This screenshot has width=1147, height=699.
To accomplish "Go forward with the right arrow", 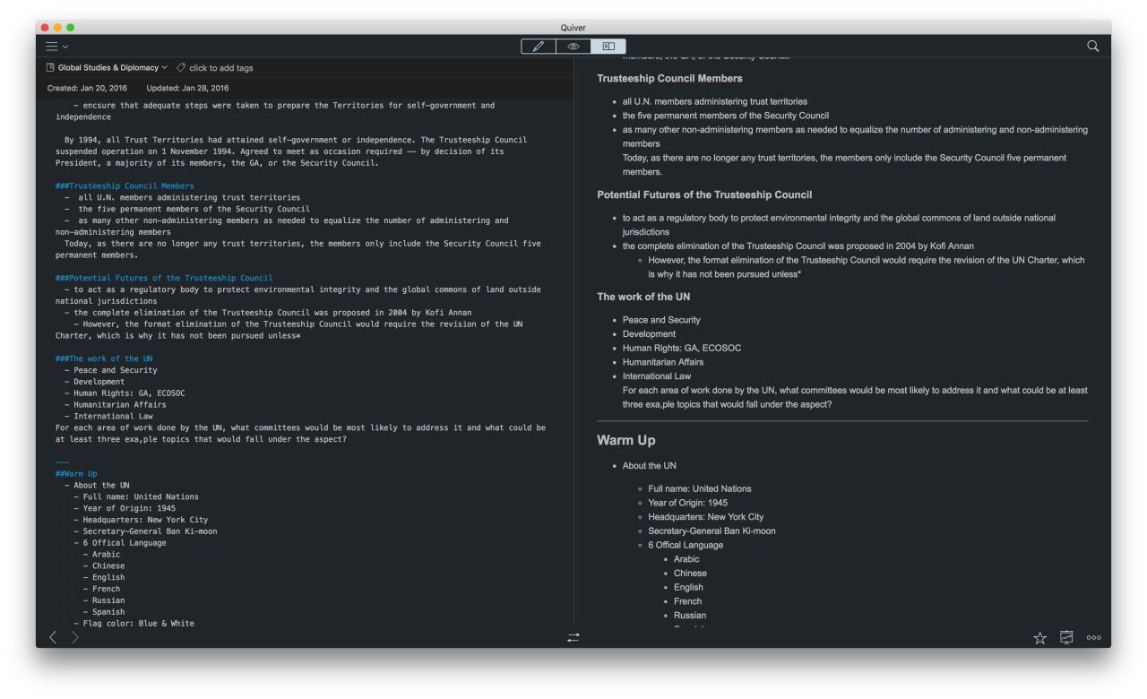I will pyautogui.click(x=75, y=637).
